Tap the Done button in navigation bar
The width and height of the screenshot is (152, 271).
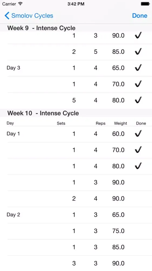(x=140, y=15)
